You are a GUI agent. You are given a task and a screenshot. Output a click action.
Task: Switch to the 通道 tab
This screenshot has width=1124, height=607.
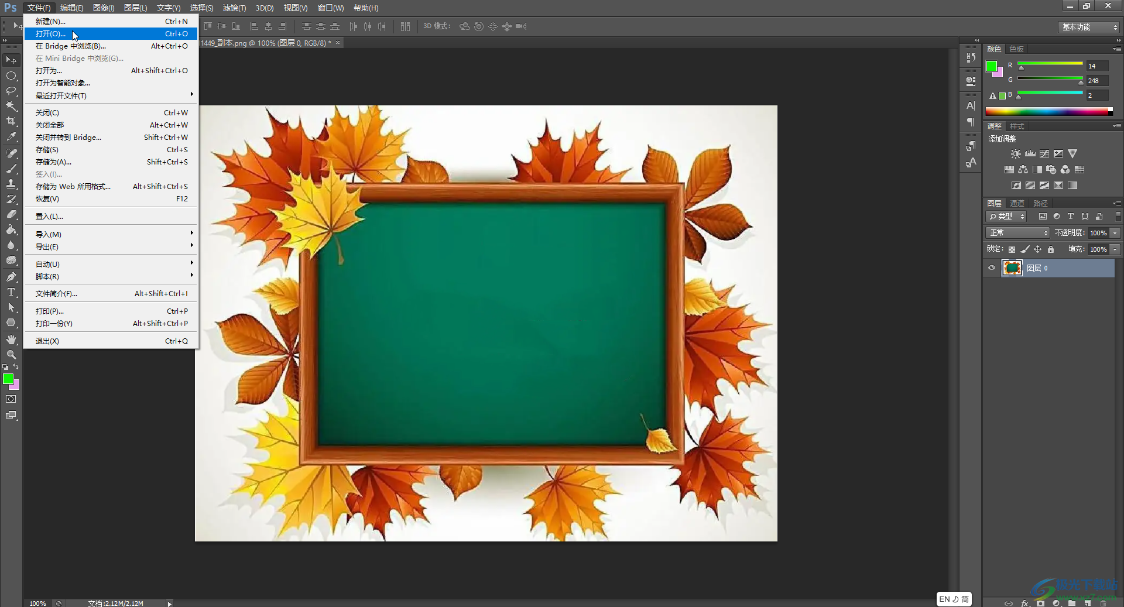pyautogui.click(x=1017, y=204)
